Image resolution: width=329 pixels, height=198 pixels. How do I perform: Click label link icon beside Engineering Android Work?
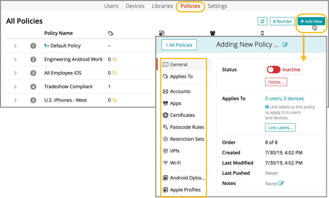pyautogui.click(x=114, y=59)
